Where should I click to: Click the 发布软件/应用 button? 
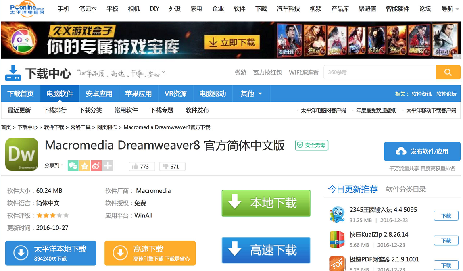pos(422,152)
